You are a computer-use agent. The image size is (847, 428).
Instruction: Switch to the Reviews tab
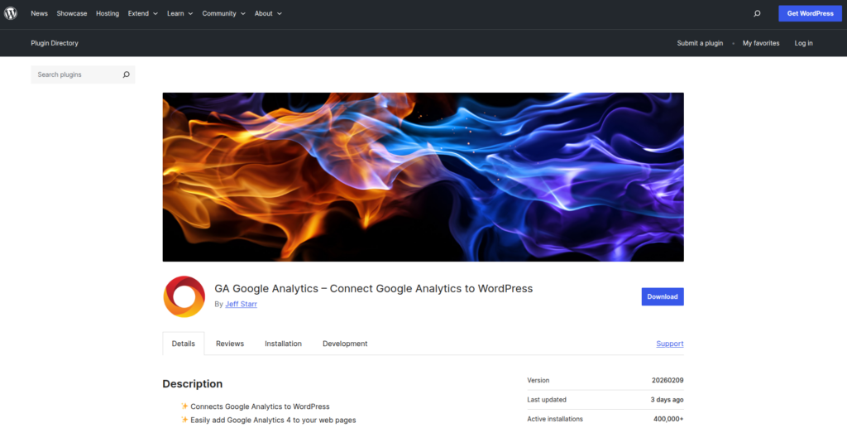pyautogui.click(x=230, y=344)
